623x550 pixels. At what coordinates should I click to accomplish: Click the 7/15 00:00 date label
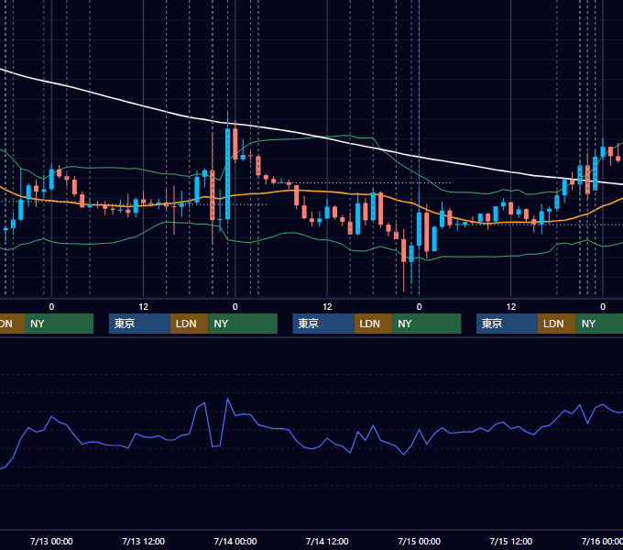click(x=420, y=541)
